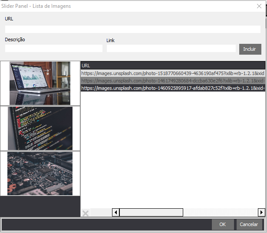Select the photo-1461749280684 URL row
The width and height of the screenshot is (267, 233).
pyautogui.click(x=172, y=81)
